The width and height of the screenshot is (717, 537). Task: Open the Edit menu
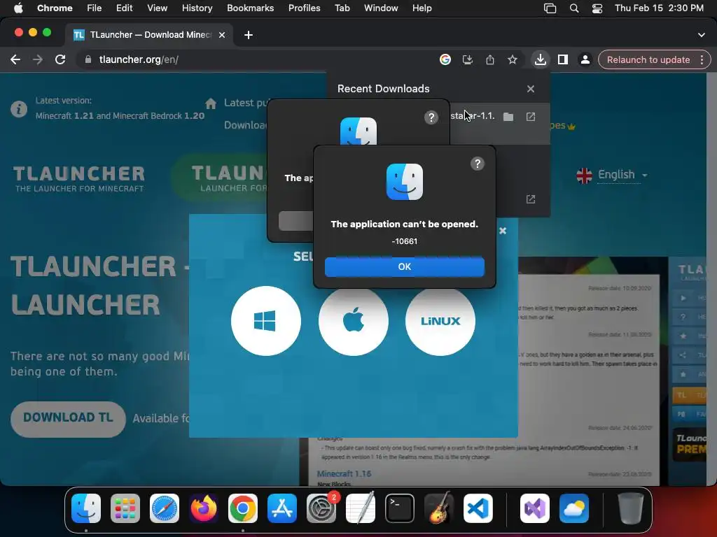coord(124,8)
